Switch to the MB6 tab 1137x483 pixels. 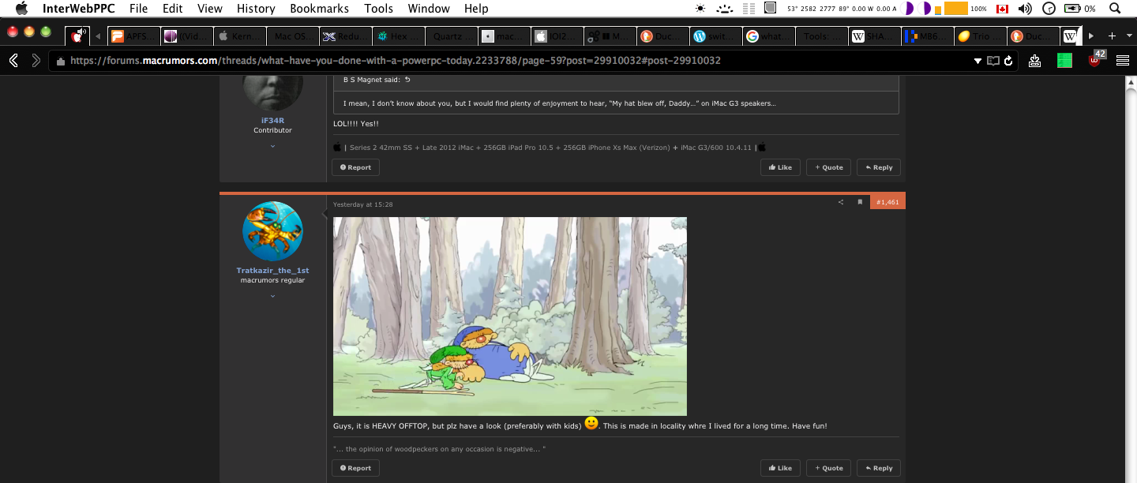pyautogui.click(x=927, y=36)
